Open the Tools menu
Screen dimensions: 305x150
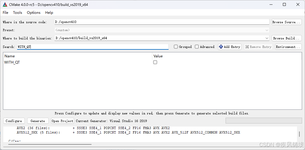coord(17,13)
